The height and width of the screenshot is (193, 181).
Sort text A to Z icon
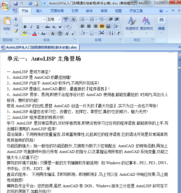pyautogui.click(x=111, y=33)
